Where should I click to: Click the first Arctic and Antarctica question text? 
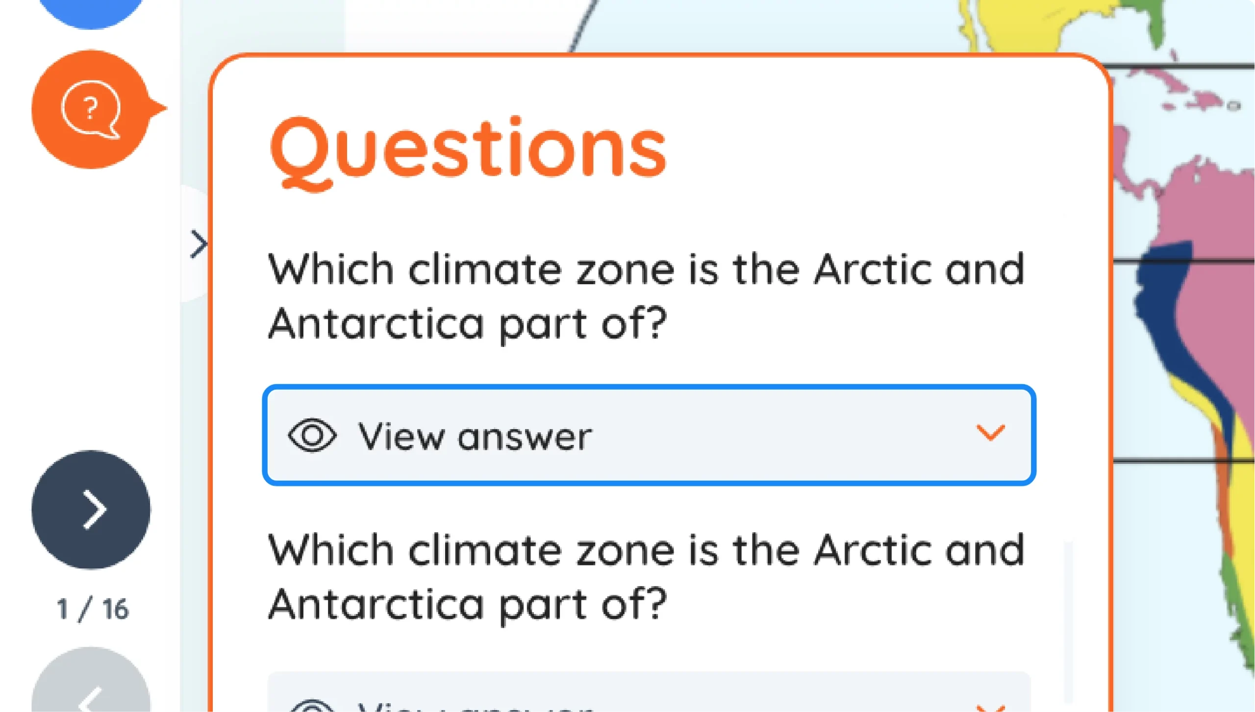tap(646, 296)
